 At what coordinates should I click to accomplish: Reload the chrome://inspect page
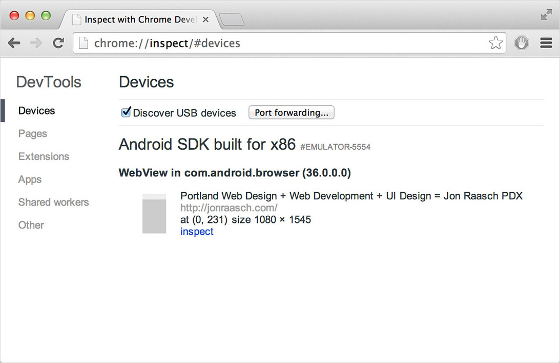point(58,43)
